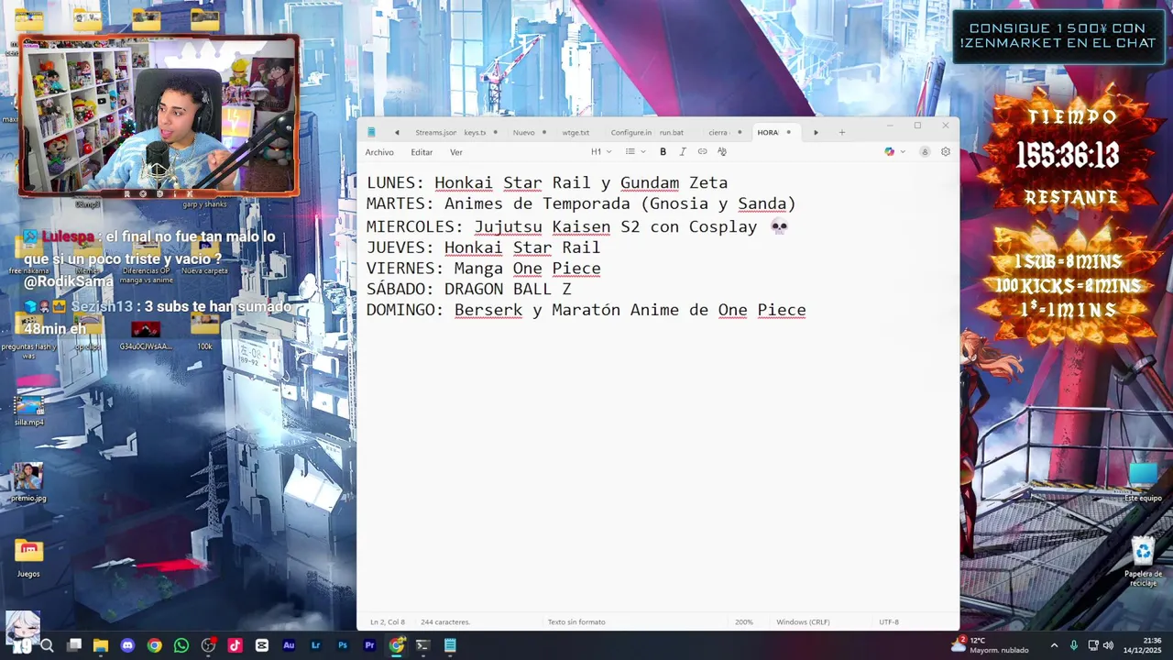
Task: Switch to the Streams.json tab
Action: coord(435,132)
